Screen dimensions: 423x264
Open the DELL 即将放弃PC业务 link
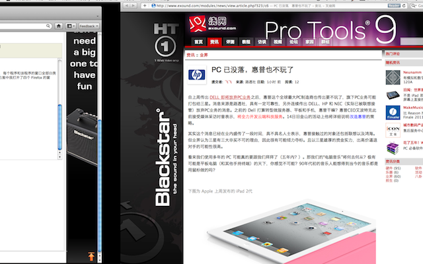click(x=230, y=97)
